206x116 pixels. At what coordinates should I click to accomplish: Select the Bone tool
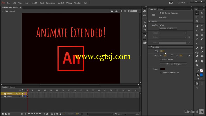coord(197,48)
